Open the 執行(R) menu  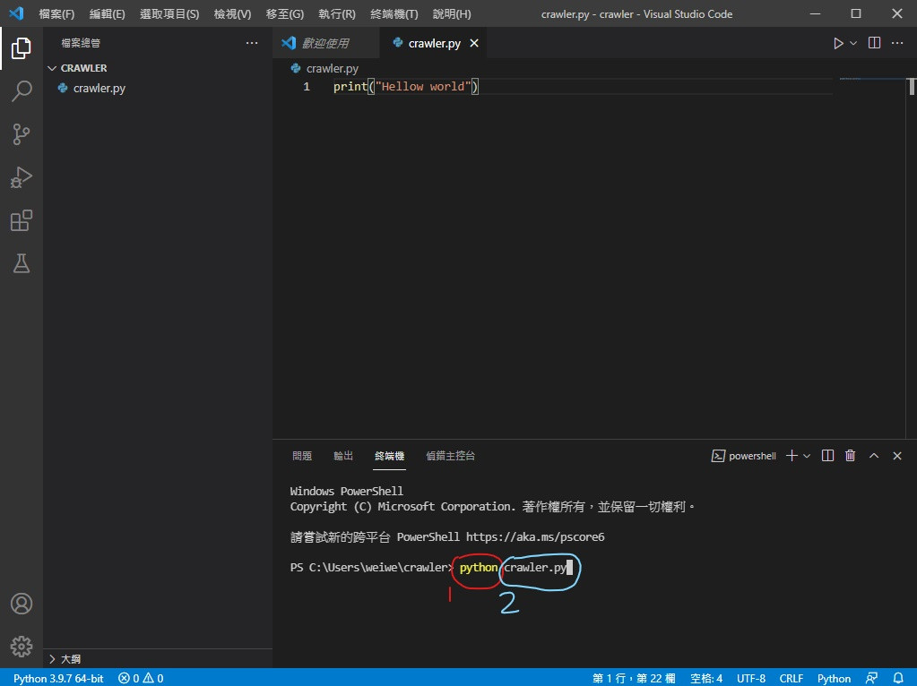point(337,14)
